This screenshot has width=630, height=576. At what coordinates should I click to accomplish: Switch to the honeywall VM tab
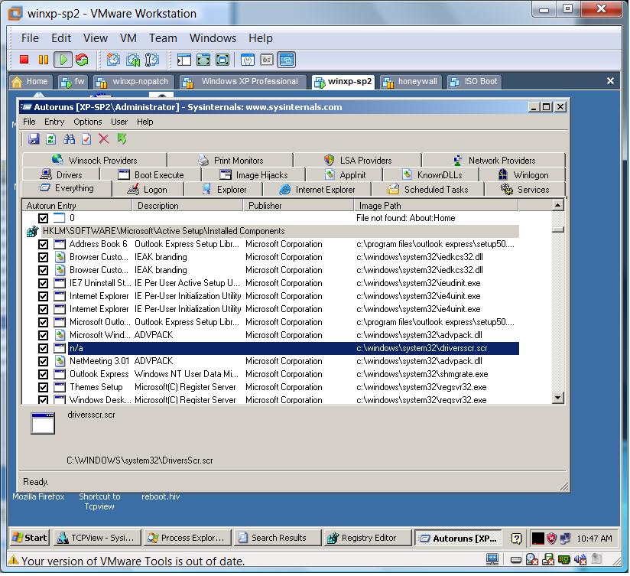pyautogui.click(x=411, y=82)
